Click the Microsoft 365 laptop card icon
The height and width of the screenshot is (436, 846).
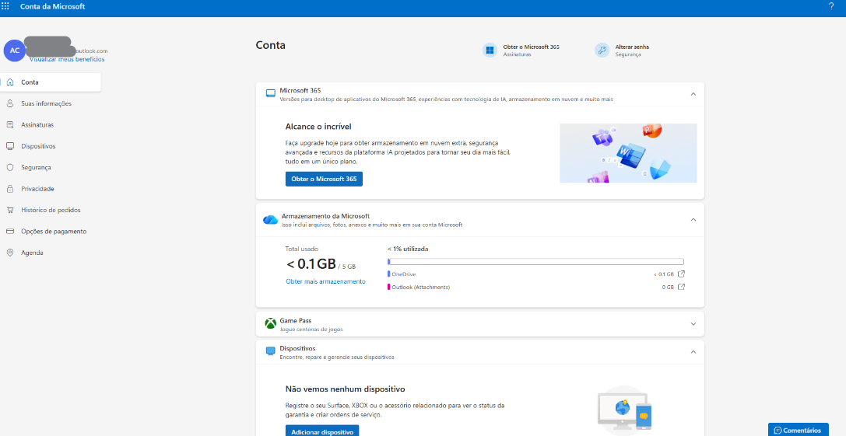(x=271, y=94)
